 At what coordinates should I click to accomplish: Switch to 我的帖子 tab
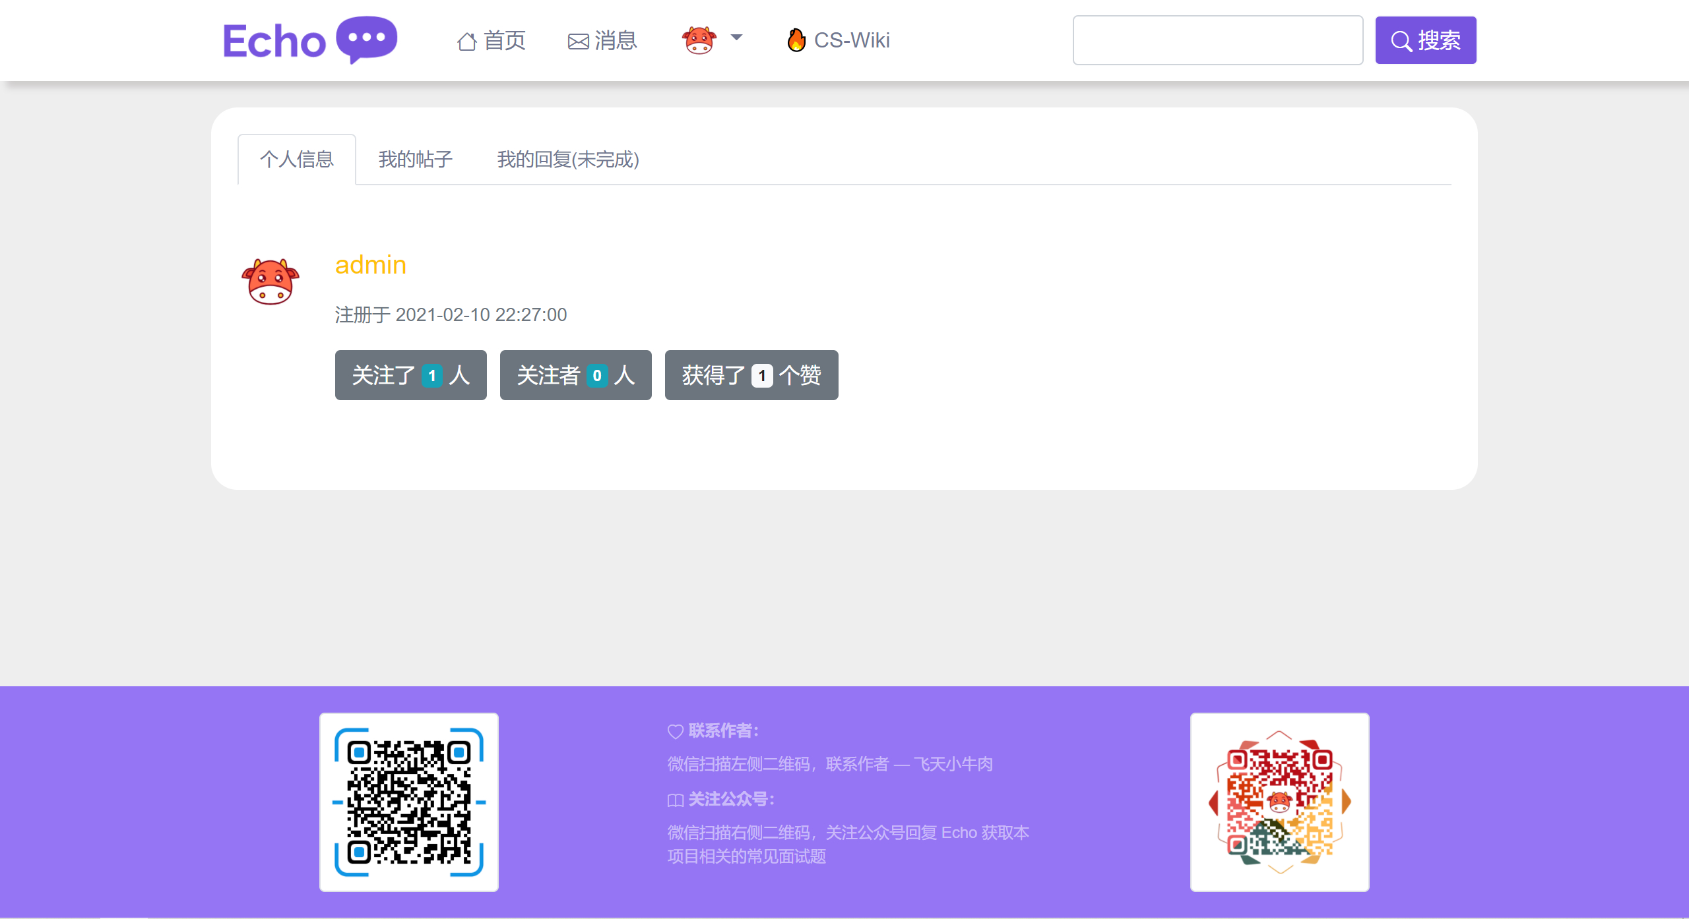pos(415,160)
